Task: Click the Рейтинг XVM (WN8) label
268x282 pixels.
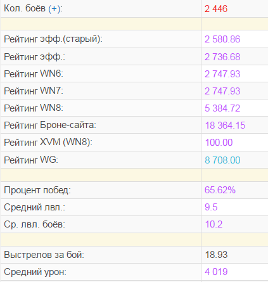Action: (x=48, y=142)
